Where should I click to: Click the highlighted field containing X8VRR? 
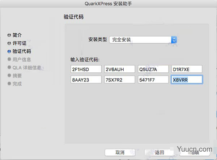[x=187, y=80]
